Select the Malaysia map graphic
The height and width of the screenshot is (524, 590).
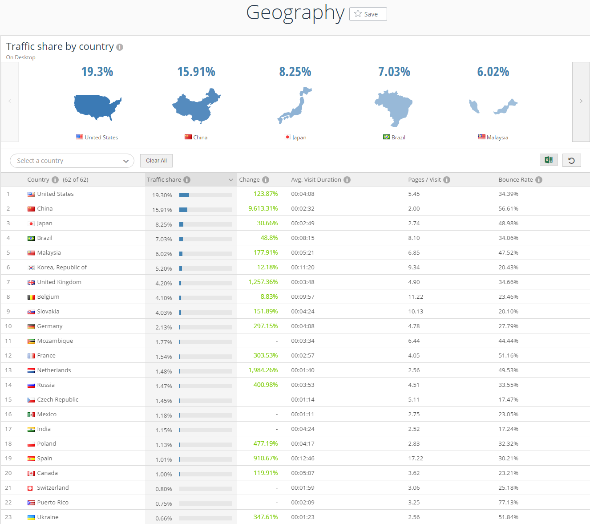click(493, 107)
